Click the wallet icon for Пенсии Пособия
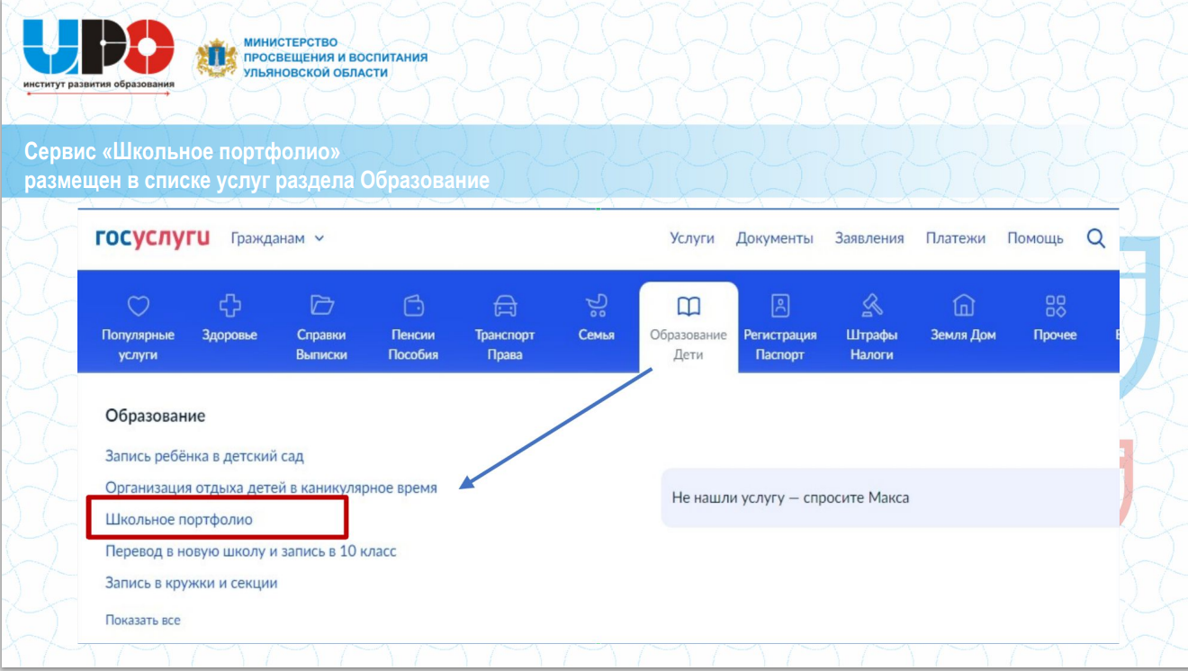Image resolution: width=1188 pixels, height=671 pixels. tap(413, 306)
